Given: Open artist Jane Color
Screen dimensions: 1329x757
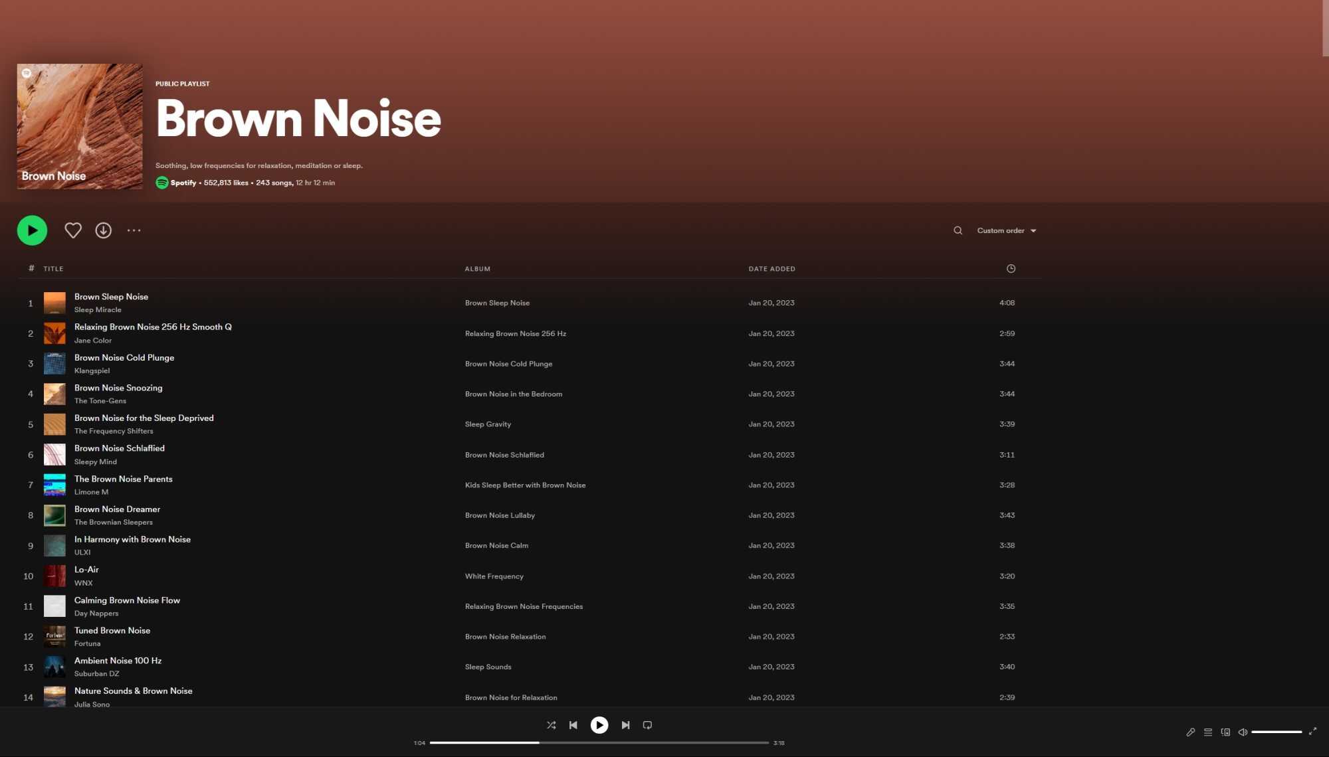Looking at the screenshot, I should click(x=93, y=341).
